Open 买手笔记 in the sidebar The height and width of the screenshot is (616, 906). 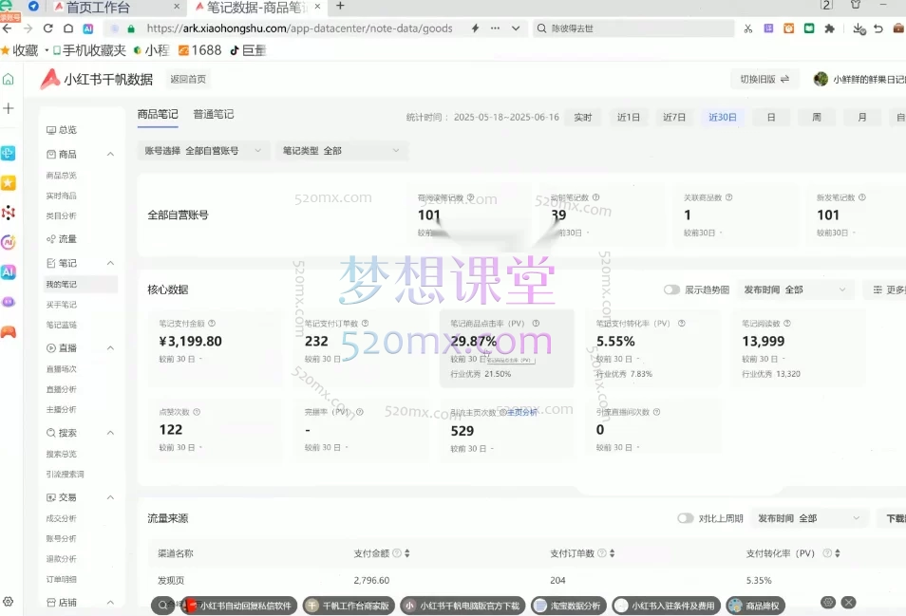tap(61, 305)
